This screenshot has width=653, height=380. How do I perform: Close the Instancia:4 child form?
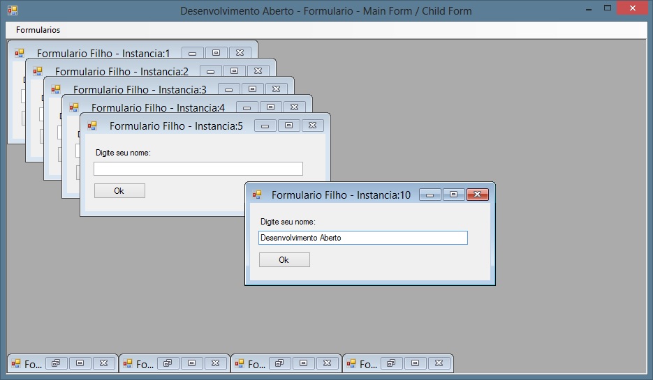[294, 107]
